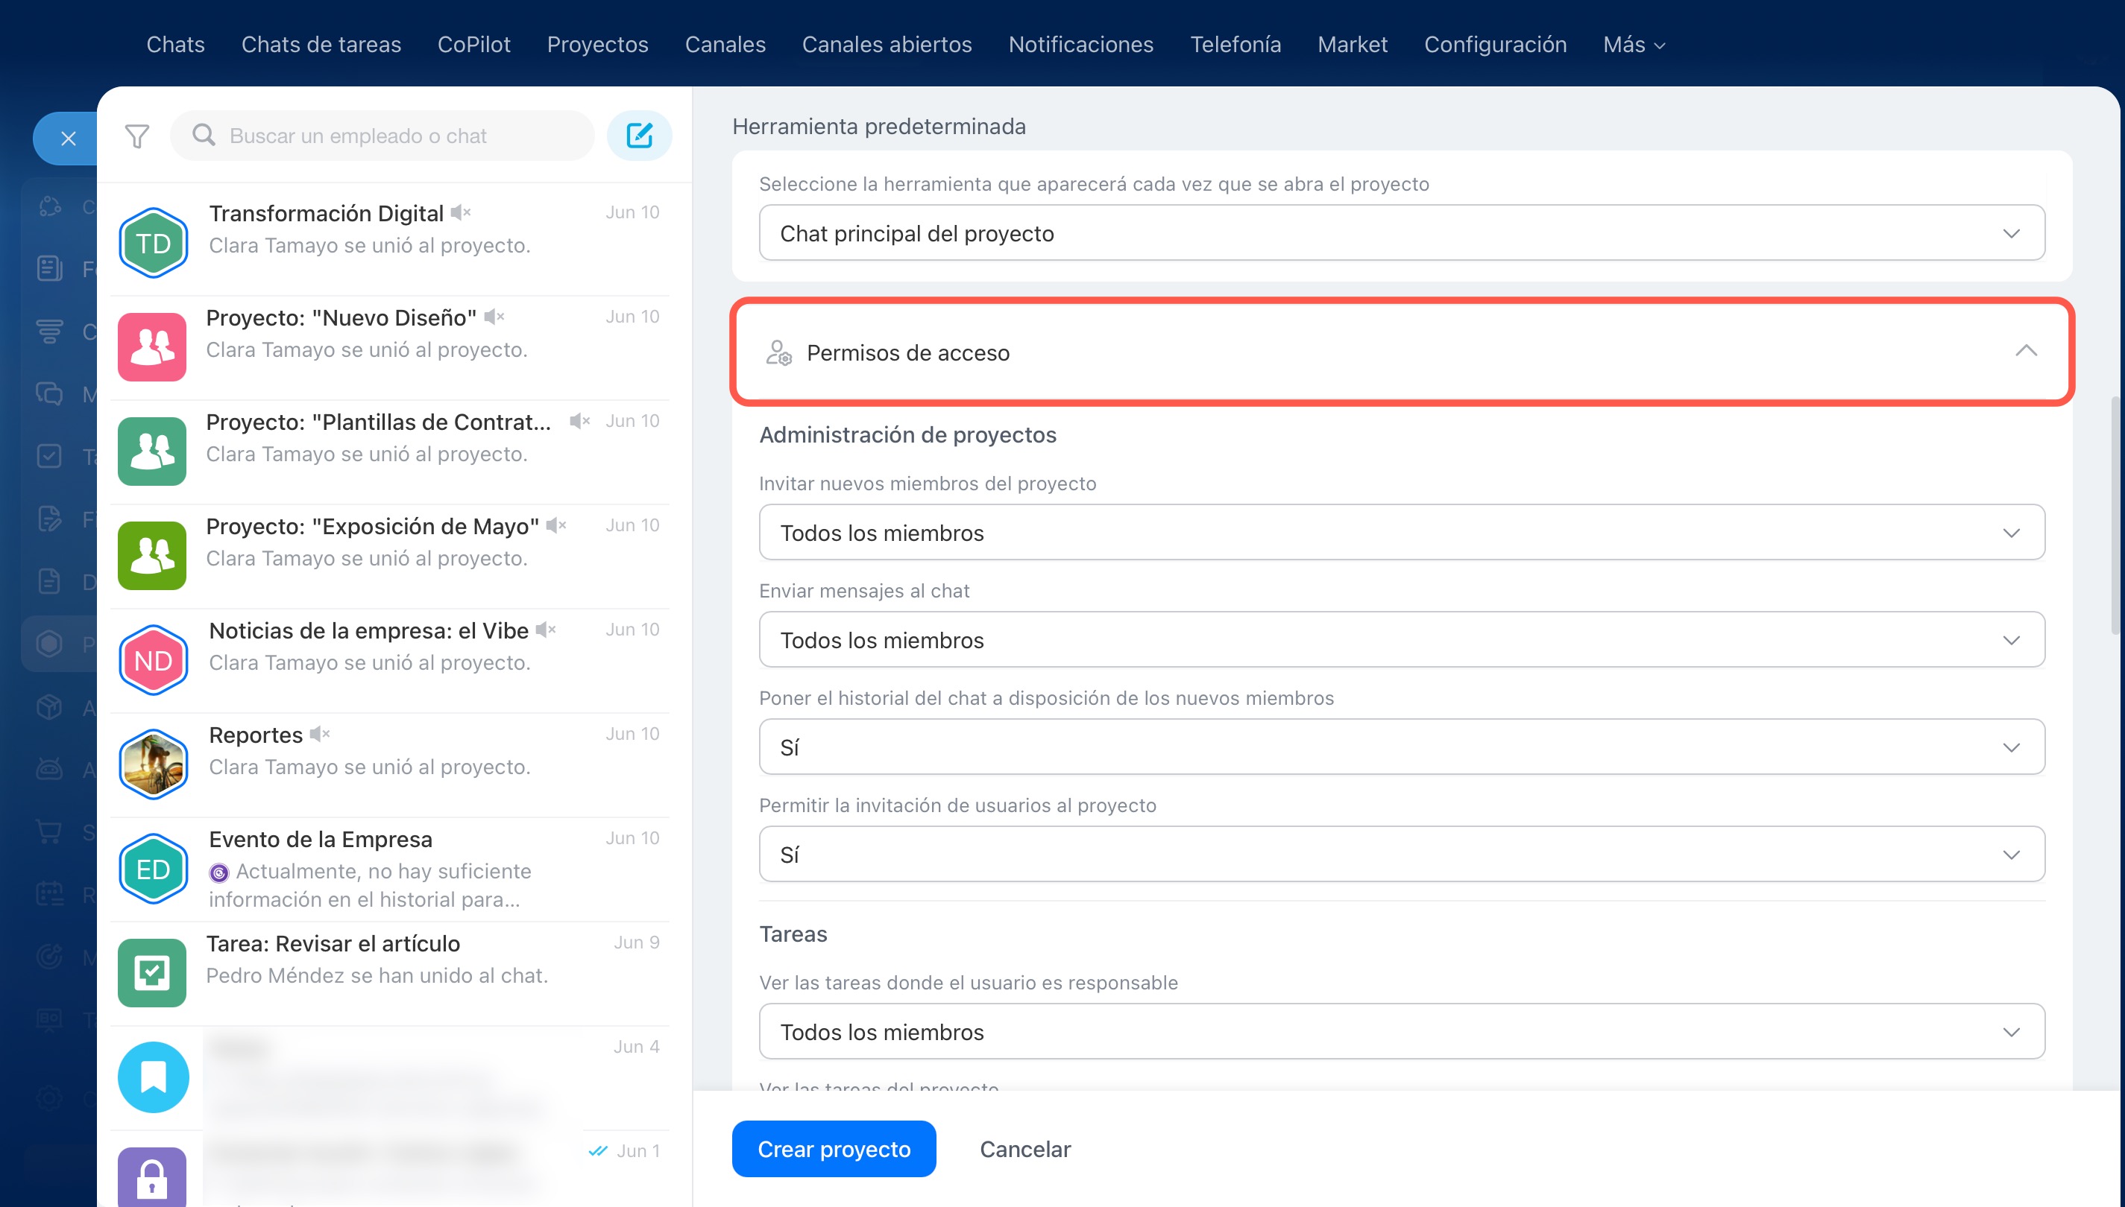Screen dimensions: 2125x1207
Task: Expand the Más menu in top navigation
Action: point(1634,45)
